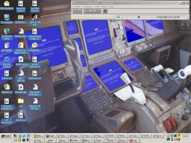Select the 'Shortcut to Digital Certif...' desktop icon
This screenshot has width=191, height=143.
pos(21,48)
